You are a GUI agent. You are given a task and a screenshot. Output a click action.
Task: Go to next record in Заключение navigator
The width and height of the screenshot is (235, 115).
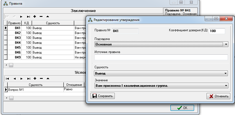click(21, 17)
